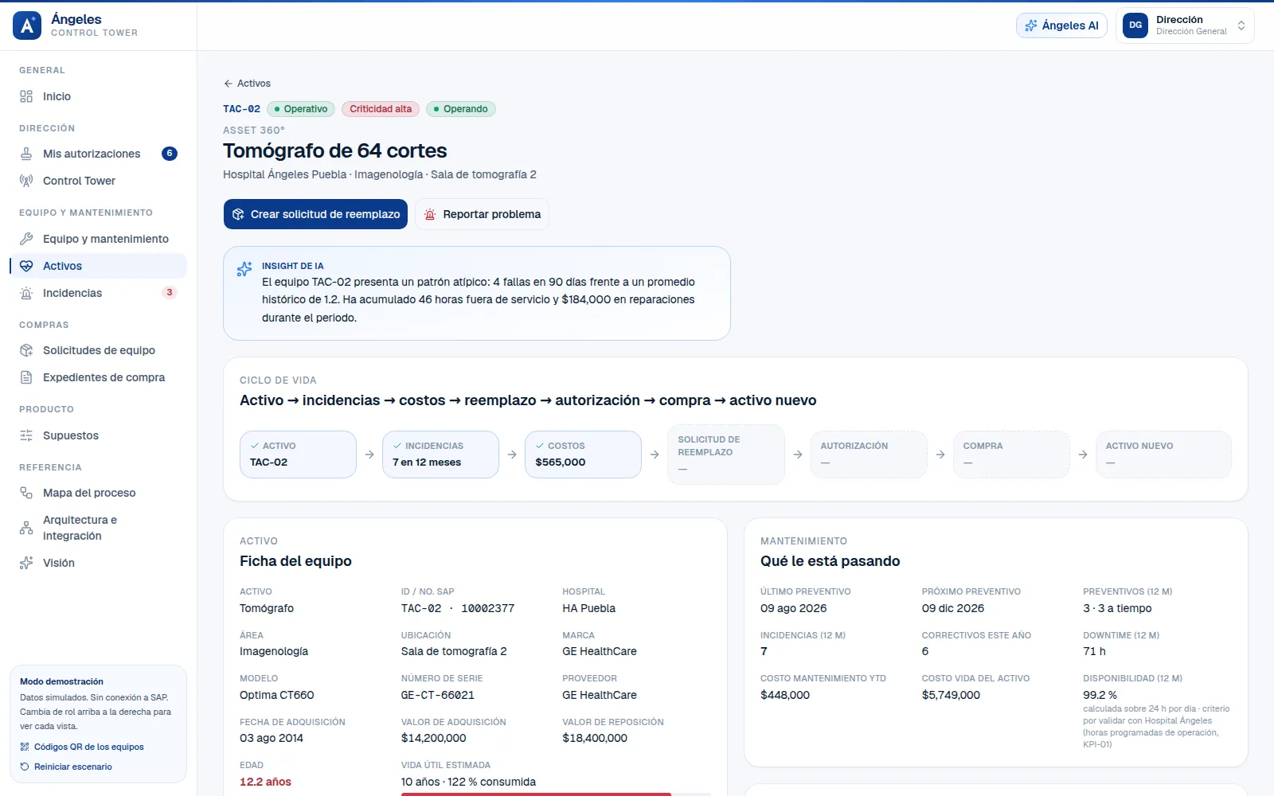Expand the Dirección General role switcher
The height and width of the screenshot is (796, 1274).
point(1185,25)
